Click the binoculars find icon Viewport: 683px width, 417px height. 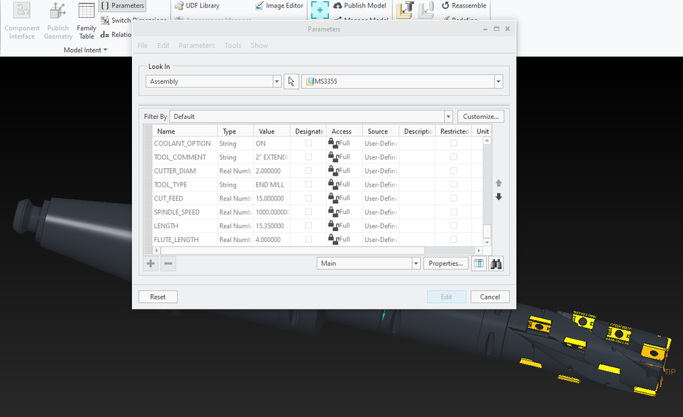point(496,264)
